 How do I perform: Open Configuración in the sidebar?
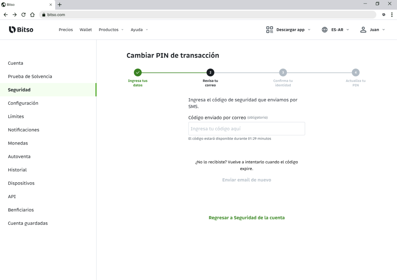click(48, 103)
